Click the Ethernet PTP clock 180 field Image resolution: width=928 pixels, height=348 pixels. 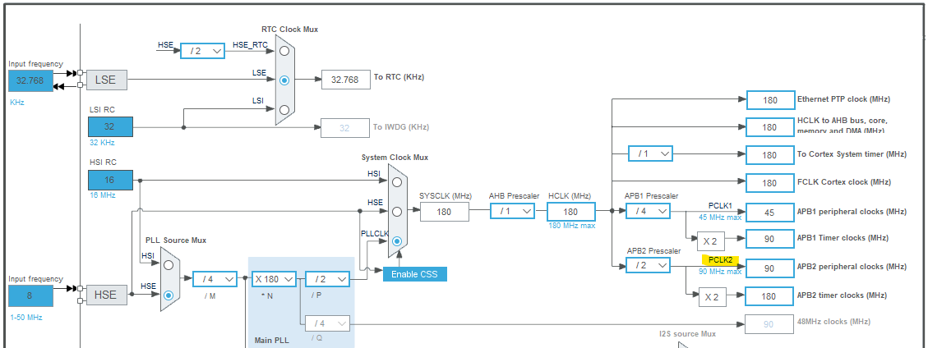pos(770,100)
